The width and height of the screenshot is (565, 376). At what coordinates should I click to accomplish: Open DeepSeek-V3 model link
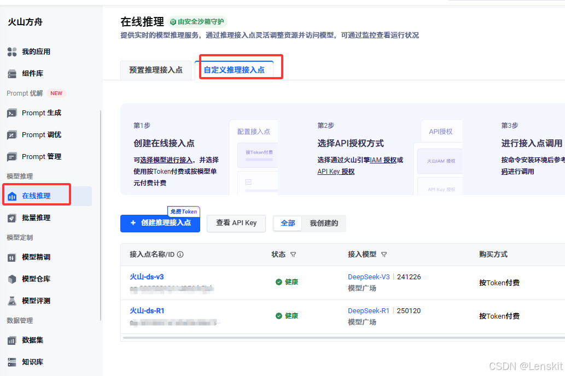(x=369, y=277)
